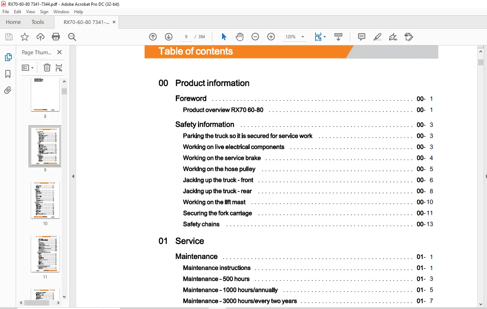
Task: Zoom in with plus icon
Action: click(x=271, y=37)
